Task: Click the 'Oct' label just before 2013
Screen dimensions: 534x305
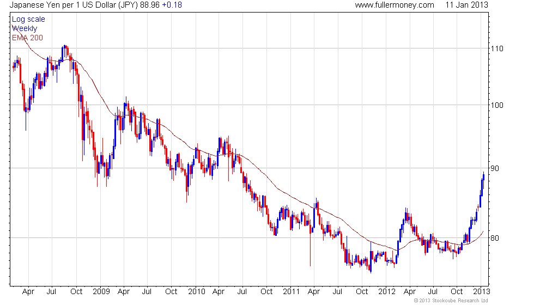Action: [x=457, y=292]
